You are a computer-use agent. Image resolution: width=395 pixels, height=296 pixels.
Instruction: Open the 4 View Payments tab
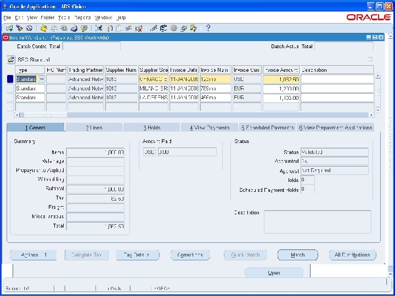210,128
